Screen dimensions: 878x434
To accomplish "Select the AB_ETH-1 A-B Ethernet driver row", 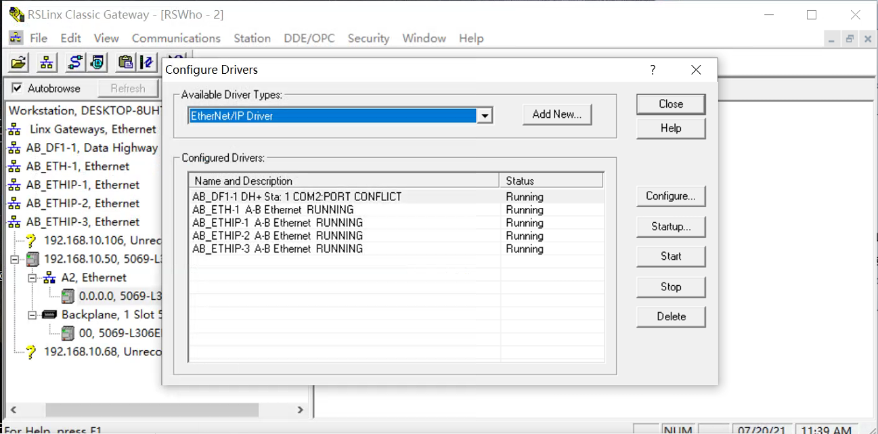I will pos(397,210).
